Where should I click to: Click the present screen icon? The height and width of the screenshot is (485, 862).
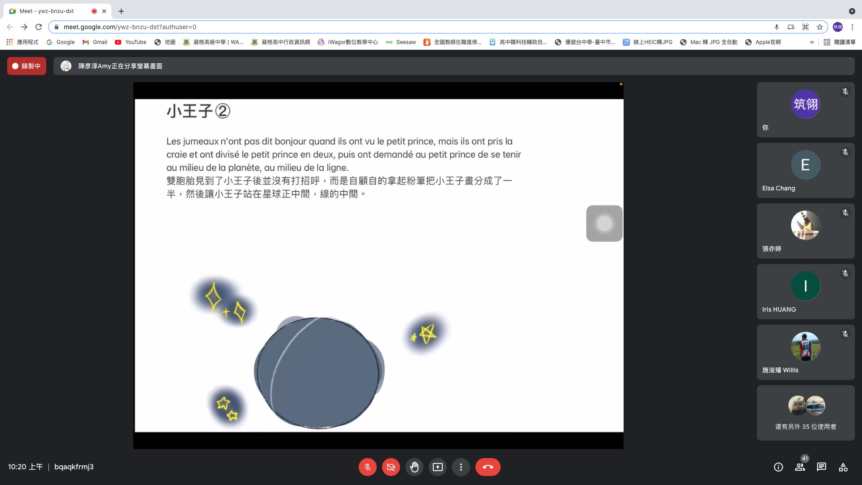437,467
